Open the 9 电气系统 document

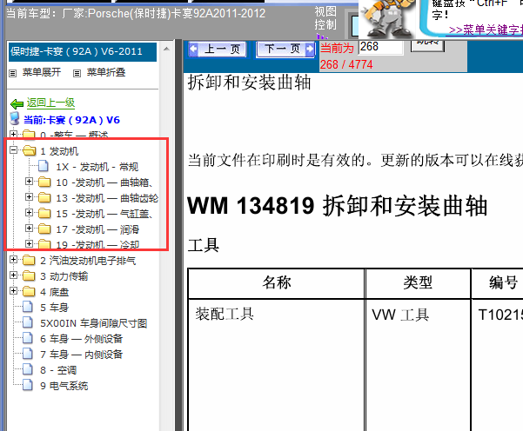(64, 386)
